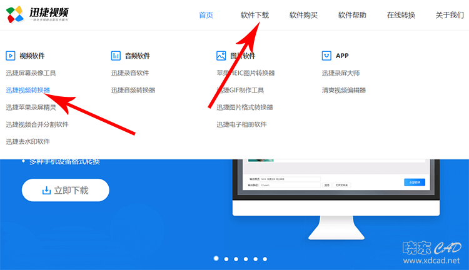This screenshot has height=270, width=469.
Task: Open 关于我们 page
Action: click(x=450, y=15)
